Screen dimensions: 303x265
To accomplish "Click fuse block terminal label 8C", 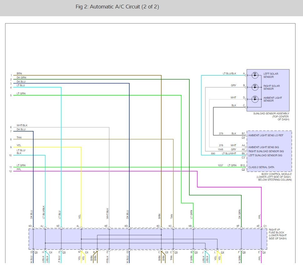I will click(158, 226).
